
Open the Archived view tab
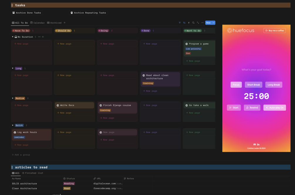54,23
